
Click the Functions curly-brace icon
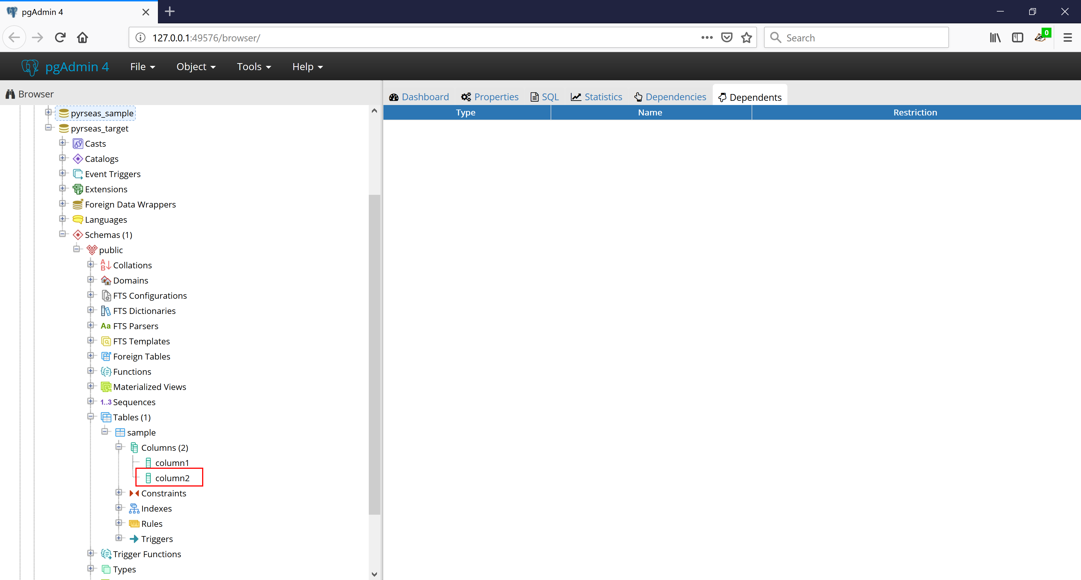[x=106, y=371]
